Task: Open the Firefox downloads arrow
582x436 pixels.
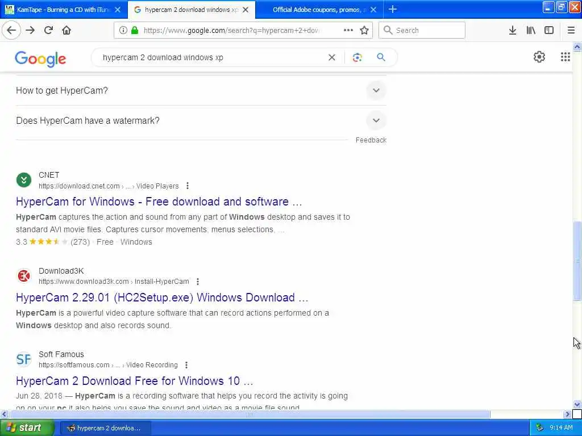Action: tap(513, 30)
